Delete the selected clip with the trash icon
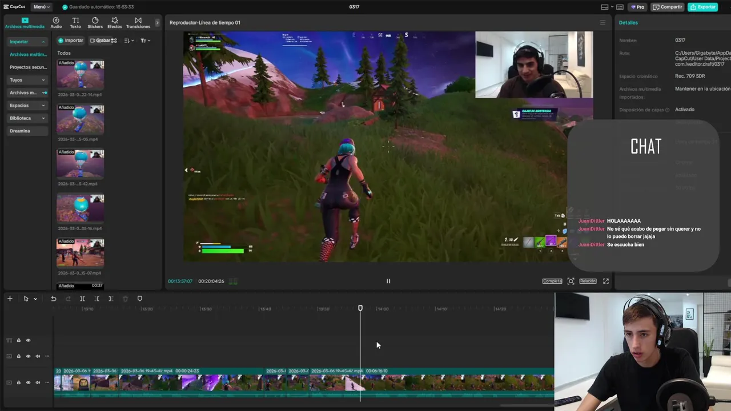 [x=126, y=299]
